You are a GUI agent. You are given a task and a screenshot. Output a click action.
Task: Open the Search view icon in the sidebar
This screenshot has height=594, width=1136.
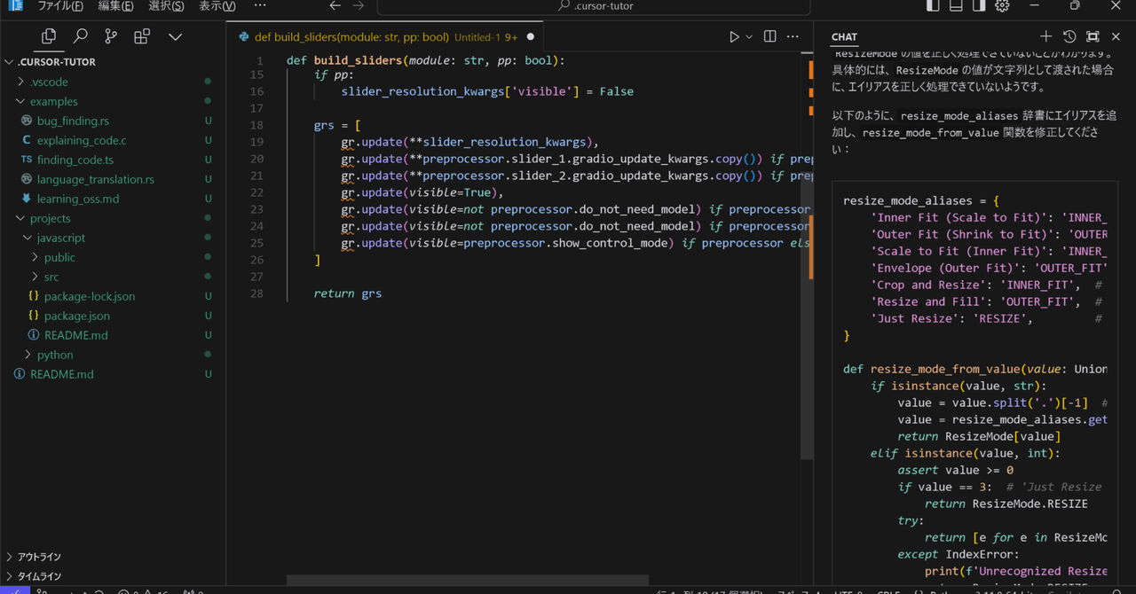[80, 36]
